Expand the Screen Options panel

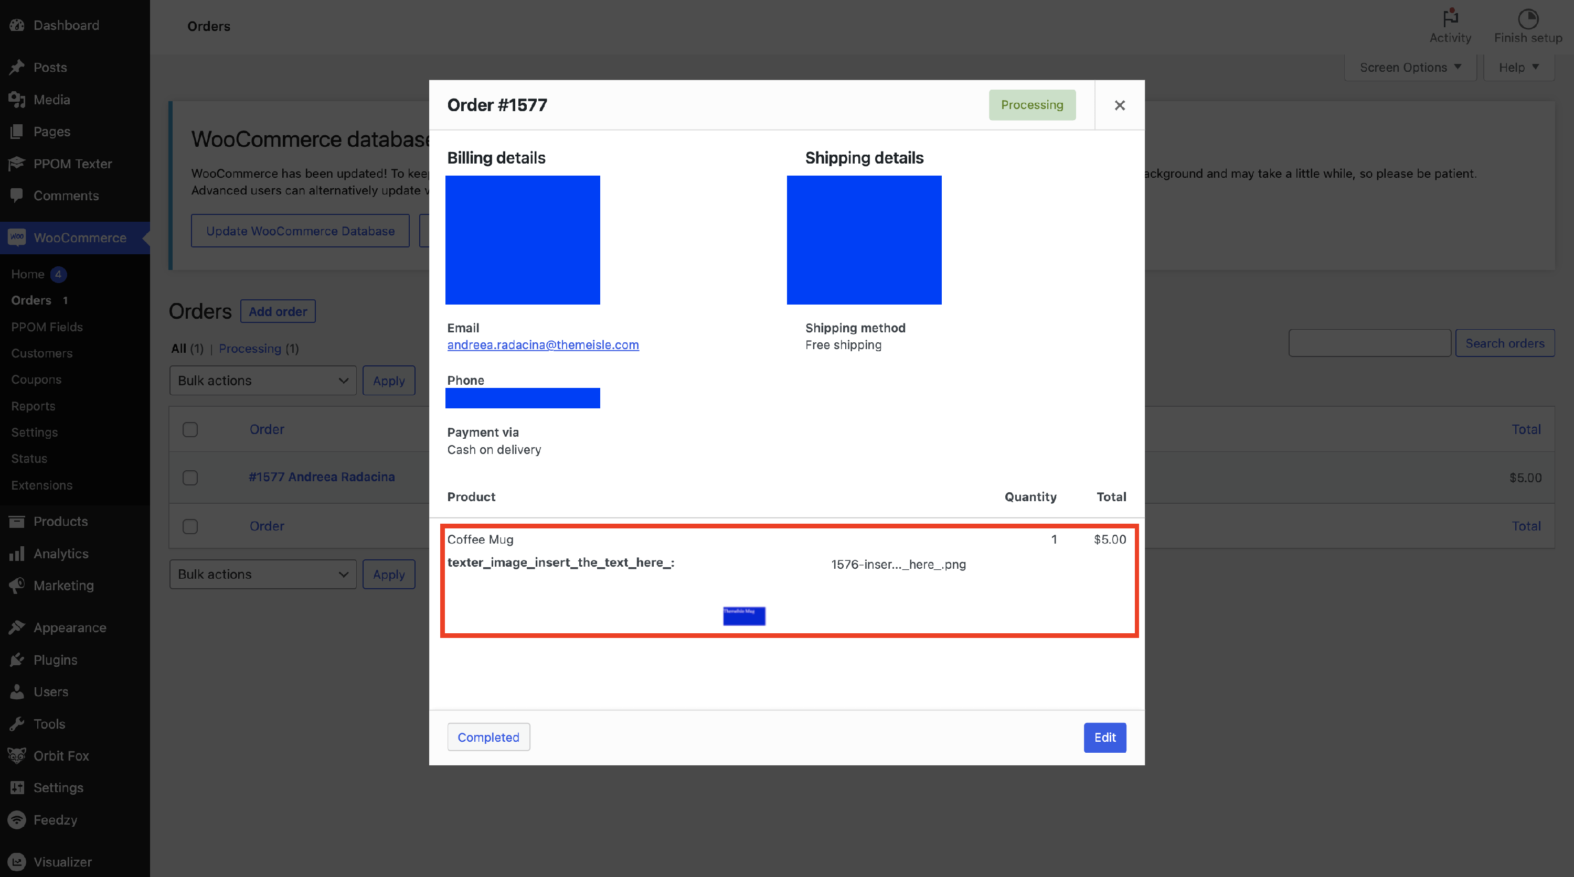tap(1410, 67)
